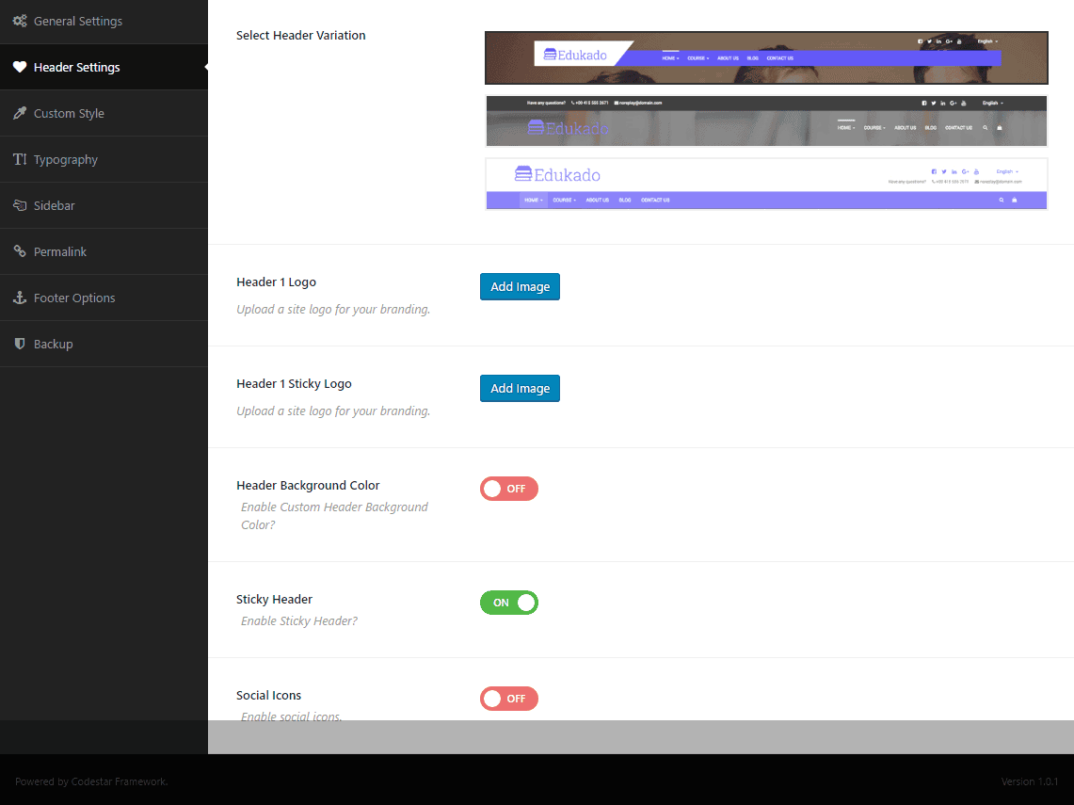The height and width of the screenshot is (805, 1074).
Task: Select the shield icon for Backup
Action: click(21, 344)
